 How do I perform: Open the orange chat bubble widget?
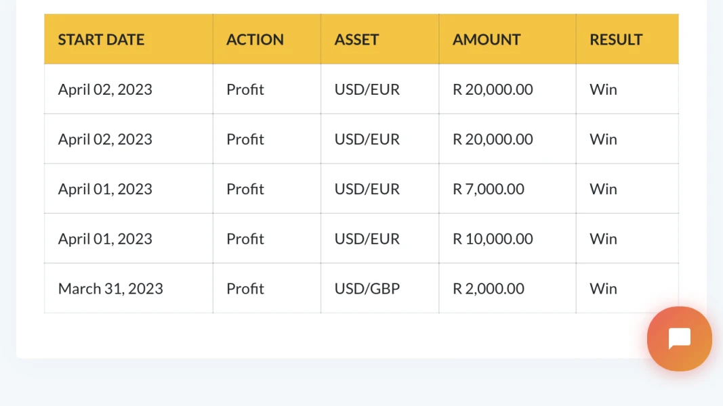click(x=679, y=339)
